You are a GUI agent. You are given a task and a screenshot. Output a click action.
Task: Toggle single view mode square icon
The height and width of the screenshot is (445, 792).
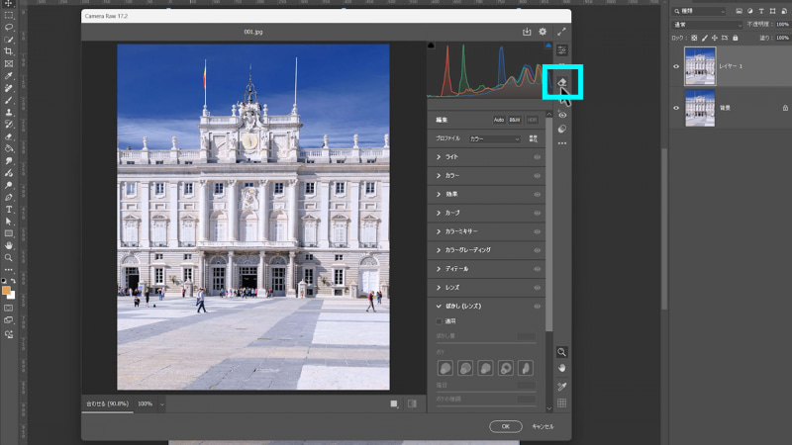[x=394, y=403]
